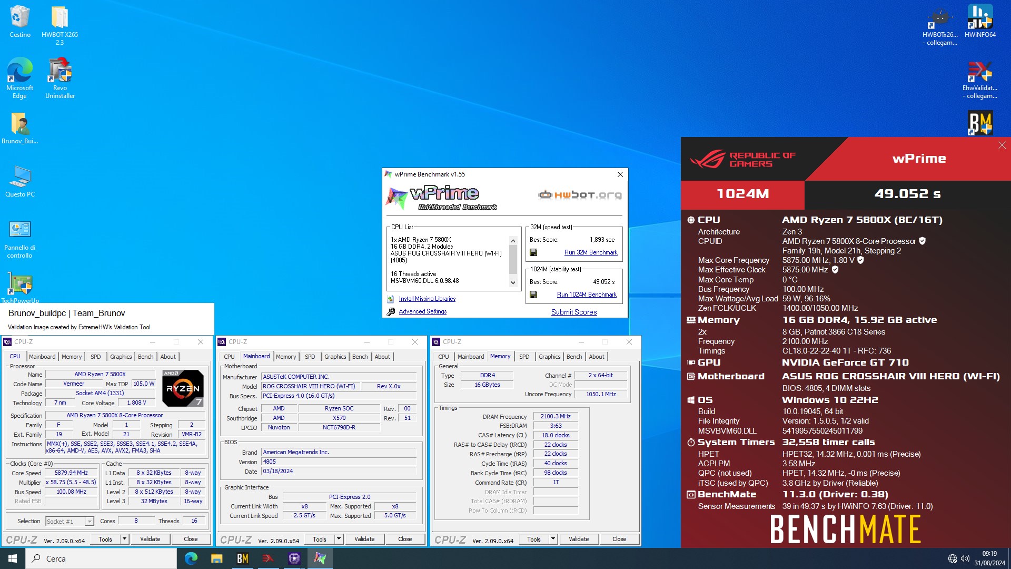Open the About tab in middle CPU-Z window
This screenshot has height=569, width=1011.
pyautogui.click(x=382, y=357)
